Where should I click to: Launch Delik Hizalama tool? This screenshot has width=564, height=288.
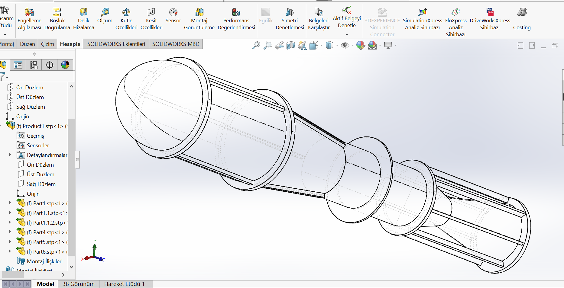click(x=84, y=19)
